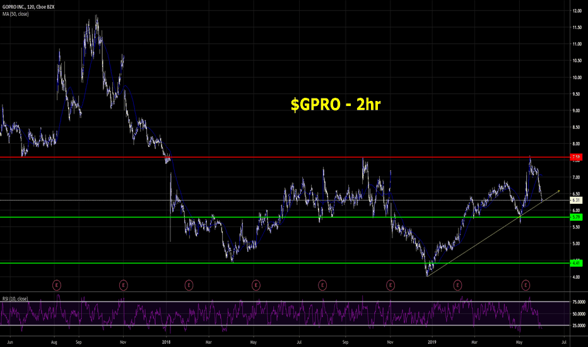Select the MA (50, close) indicator label
Screen dimensions: 588x347
(x=15, y=14)
